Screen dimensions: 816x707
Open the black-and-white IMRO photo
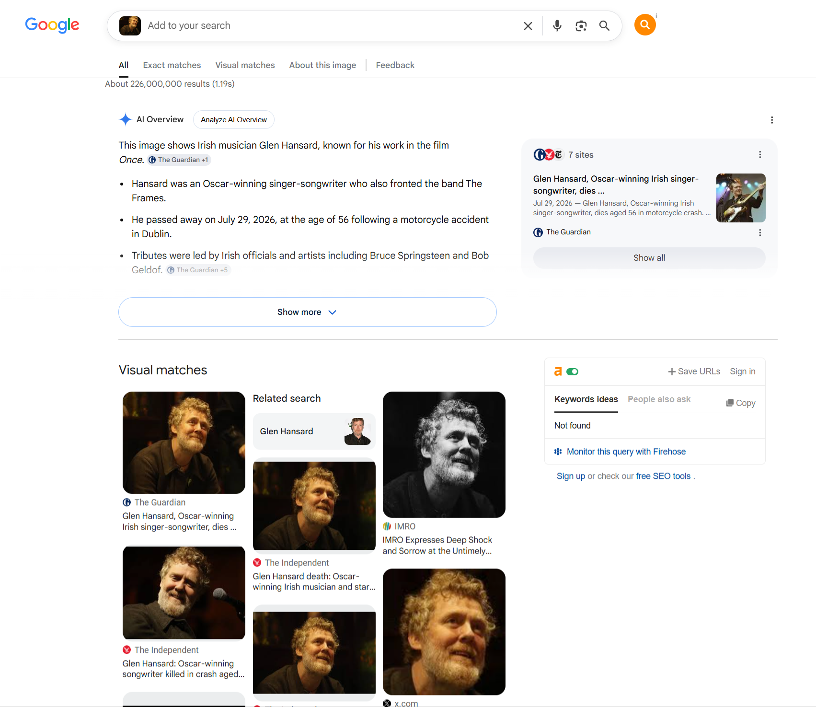[444, 454]
